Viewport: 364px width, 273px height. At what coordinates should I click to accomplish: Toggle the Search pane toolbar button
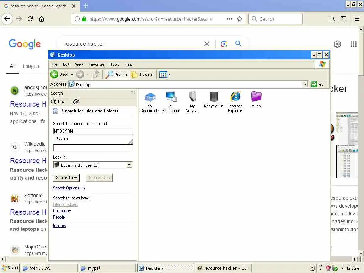(116, 74)
